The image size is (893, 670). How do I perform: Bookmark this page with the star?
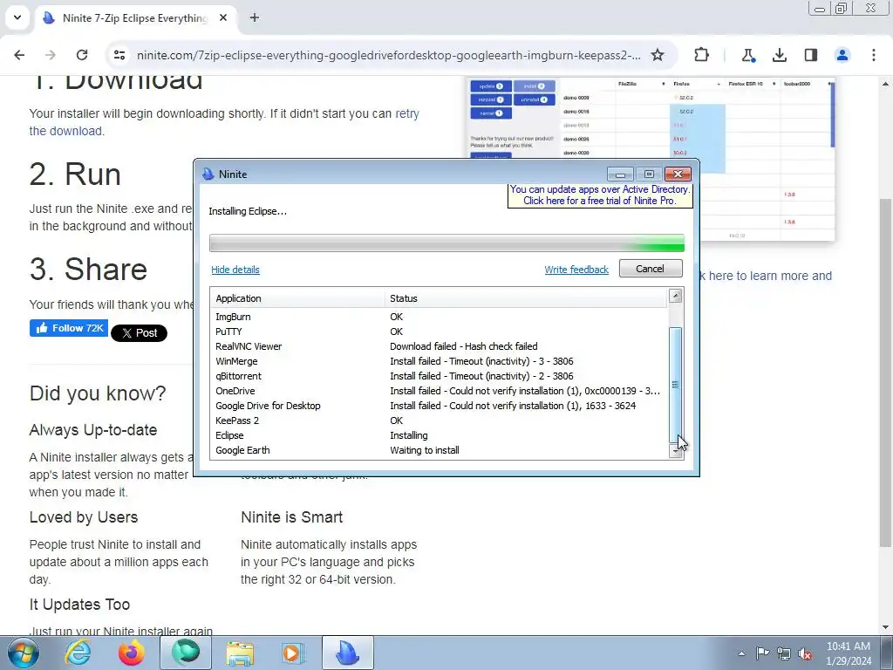click(x=658, y=55)
